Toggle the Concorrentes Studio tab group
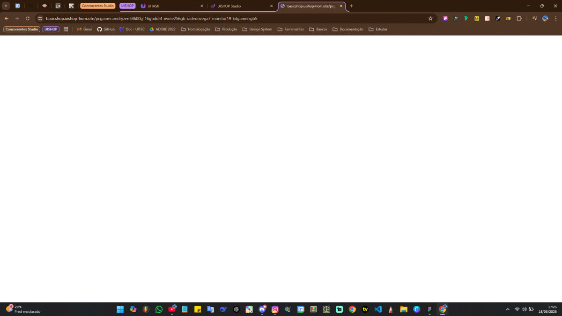562x316 pixels. [x=97, y=6]
